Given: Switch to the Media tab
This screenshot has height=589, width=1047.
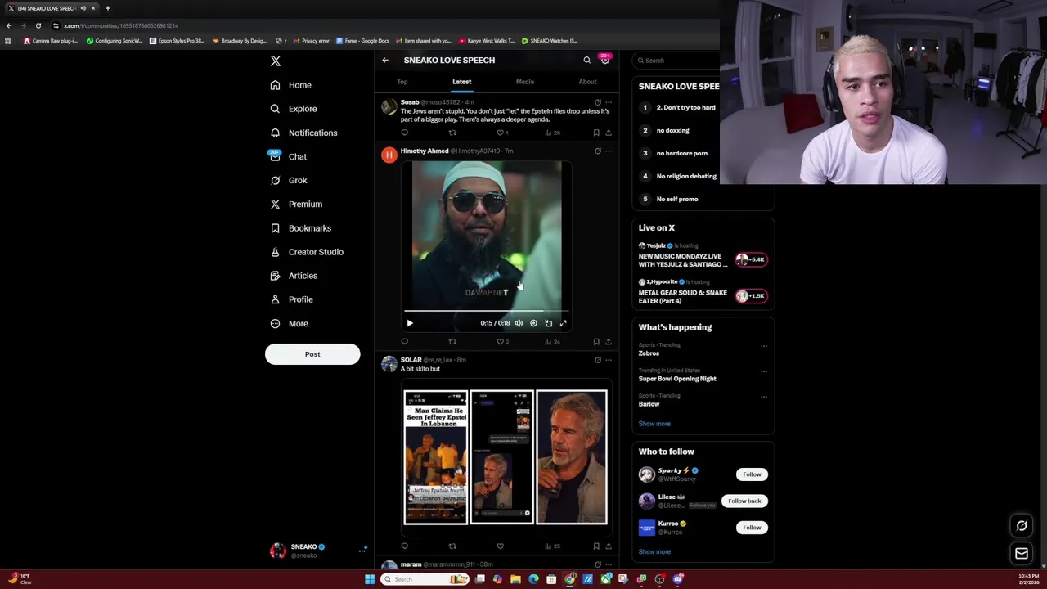Looking at the screenshot, I should pyautogui.click(x=525, y=82).
